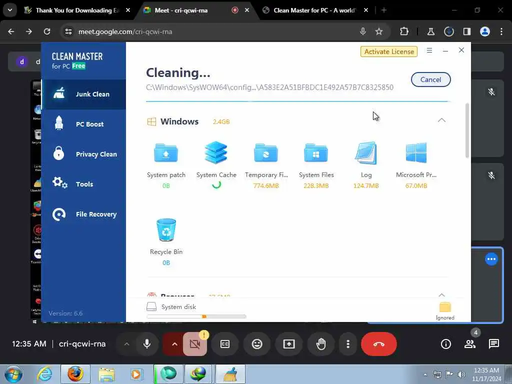
Task: Raise hand in the Meet call
Action: tap(321, 344)
